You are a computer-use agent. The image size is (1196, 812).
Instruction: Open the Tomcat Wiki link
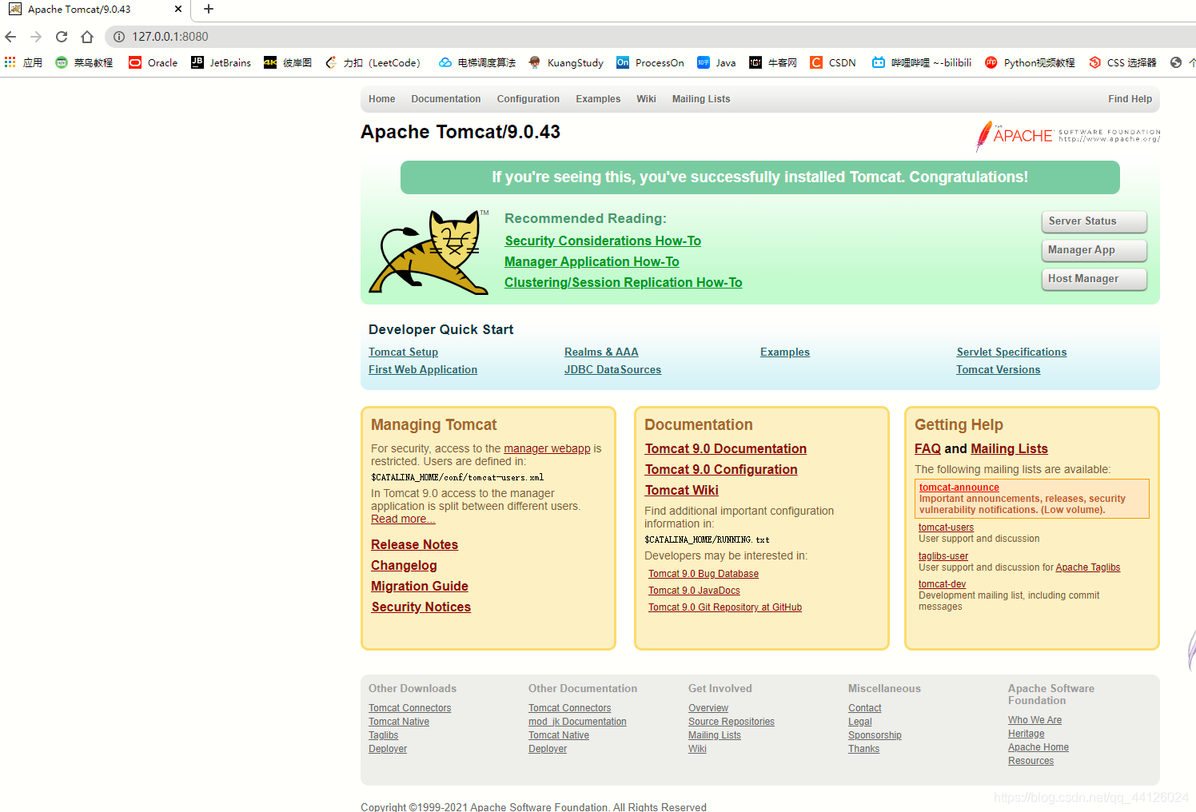click(682, 490)
